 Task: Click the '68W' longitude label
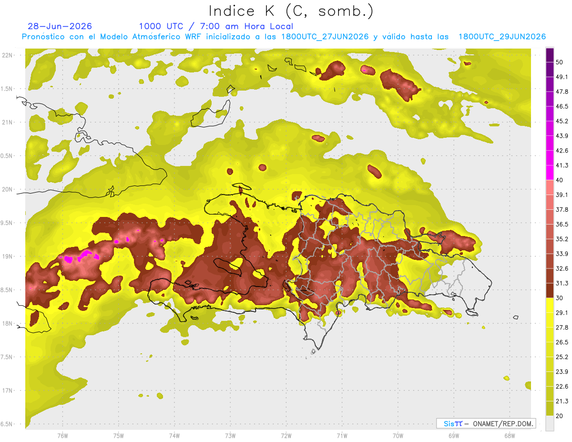(x=509, y=435)
